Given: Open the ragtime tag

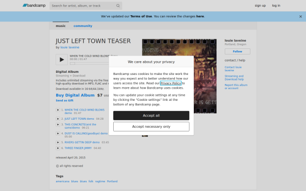Looking at the screenshot, I should pos(100,181).
